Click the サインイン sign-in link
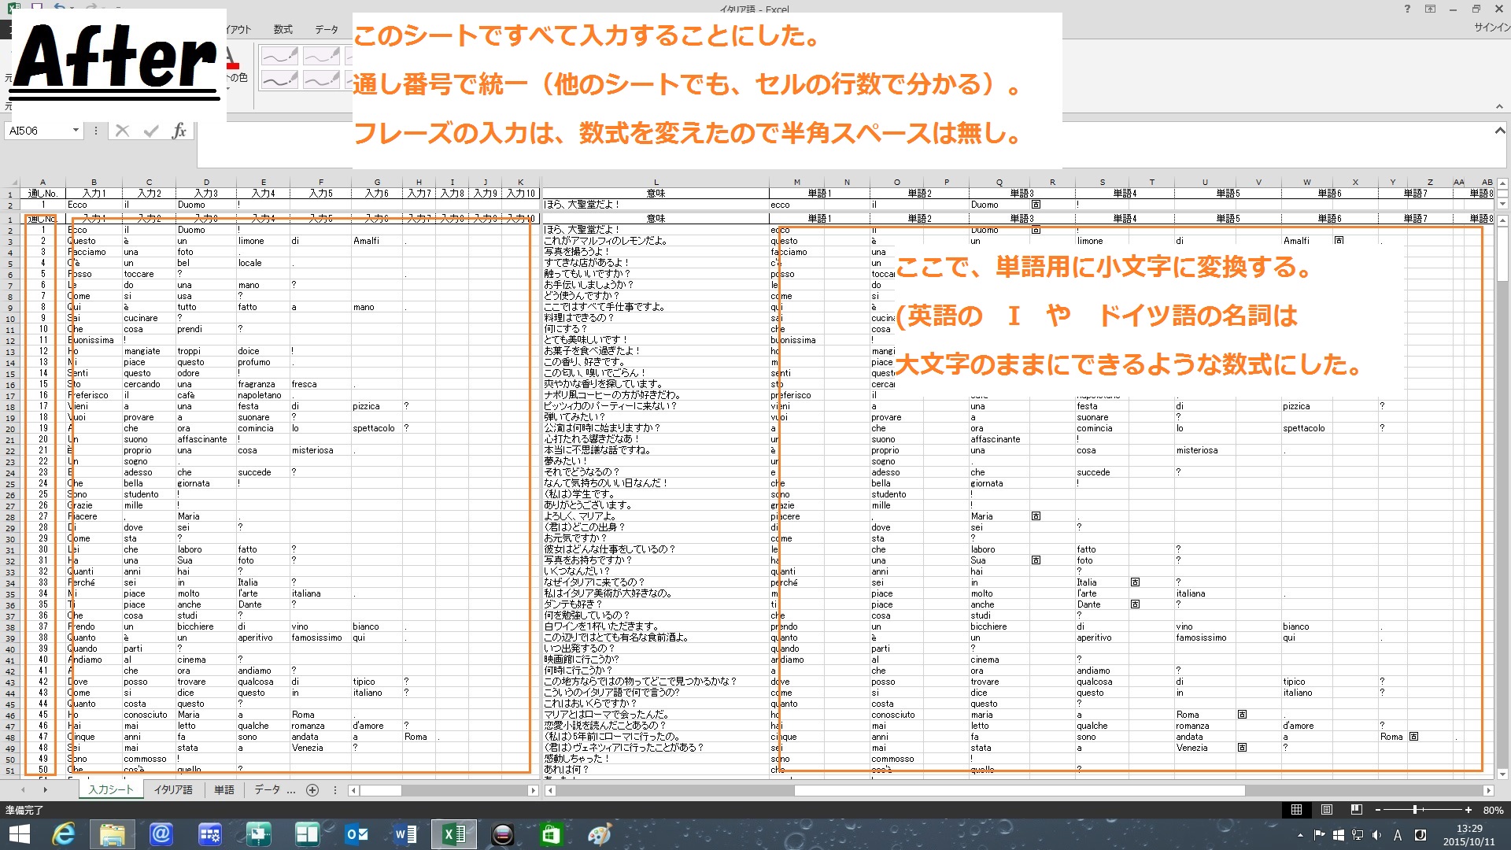The image size is (1511, 850). tap(1491, 28)
